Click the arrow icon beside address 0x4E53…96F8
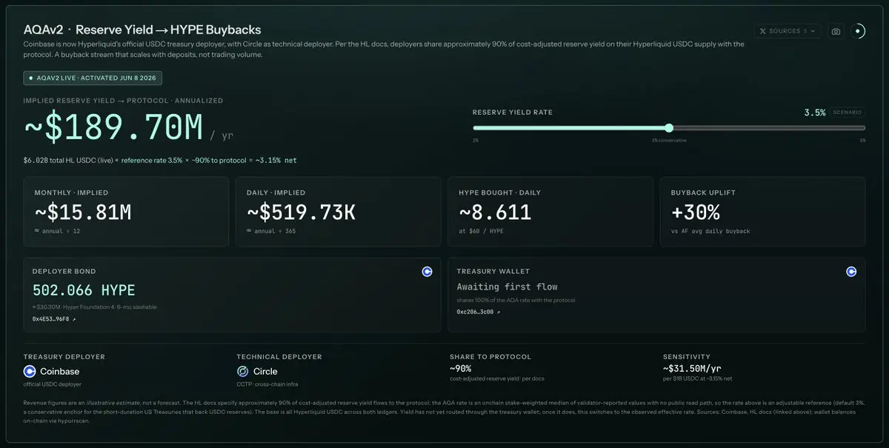 click(73, 319)
